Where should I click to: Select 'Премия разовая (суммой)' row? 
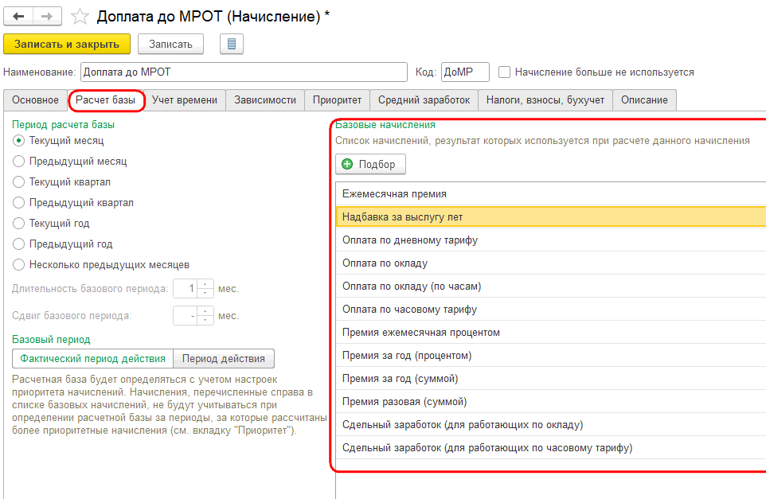[551, 402]
